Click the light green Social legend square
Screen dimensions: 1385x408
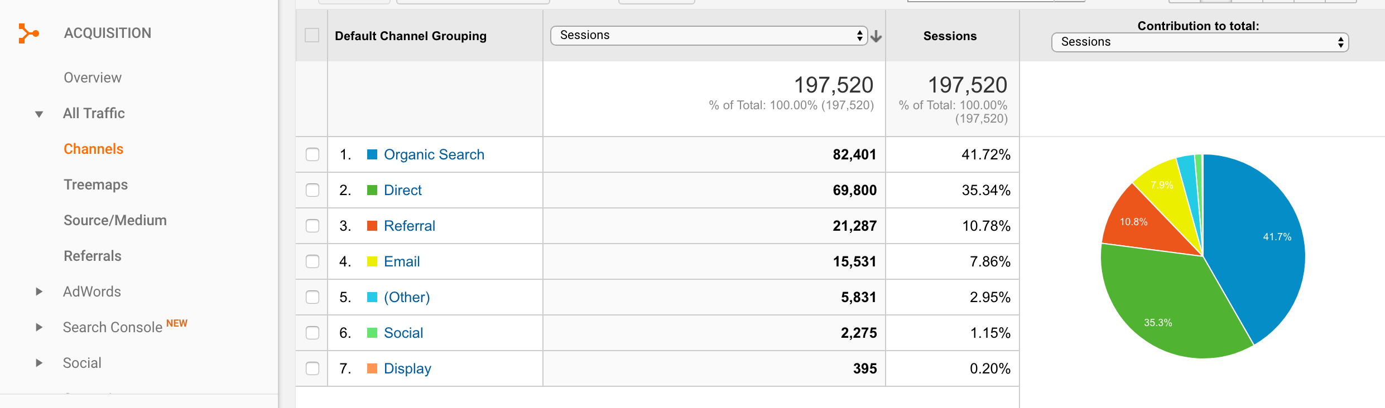pos(372,333)
